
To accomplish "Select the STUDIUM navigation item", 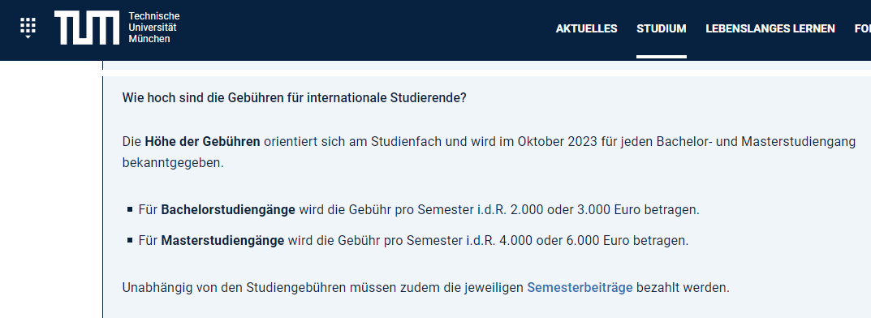I will [662, 28].
